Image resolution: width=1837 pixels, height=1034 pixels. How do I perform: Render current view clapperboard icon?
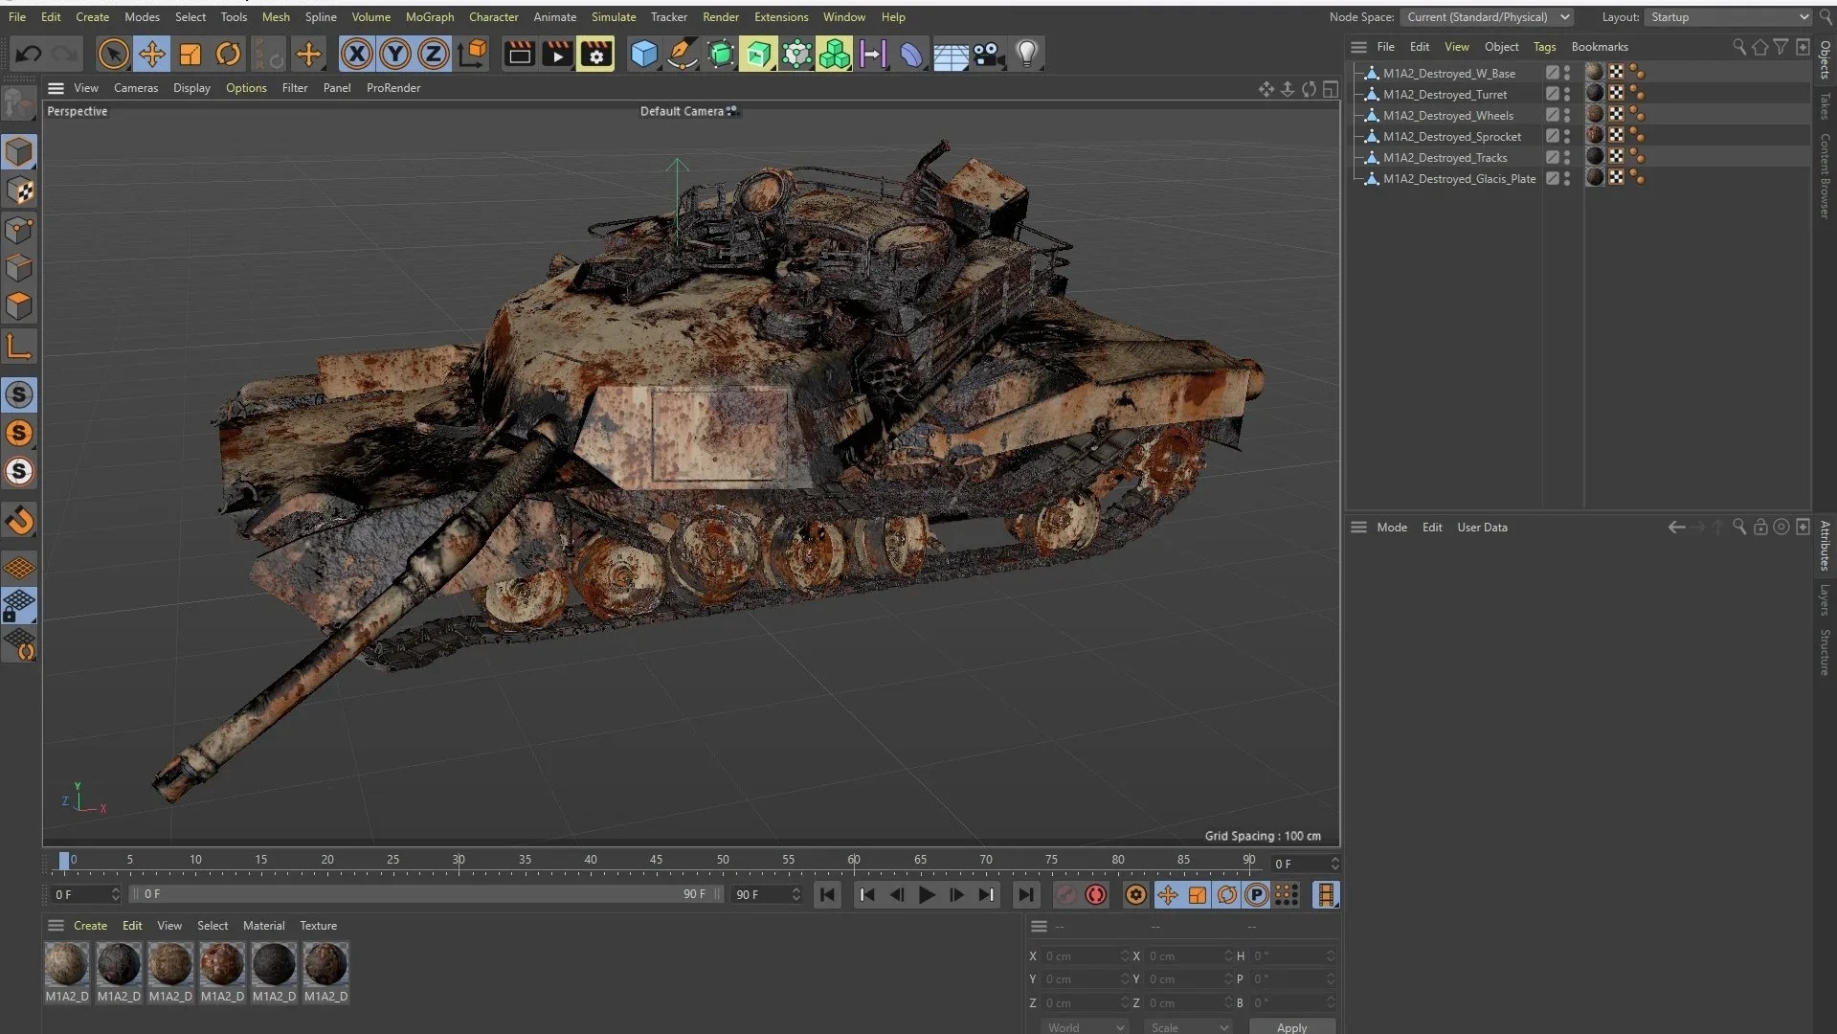pos(519,54)
